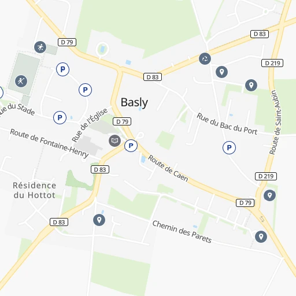This screenshot has width=296, height=296.
Task: Select the parking icon below Rue du Bac du Port
Action: 229,148
